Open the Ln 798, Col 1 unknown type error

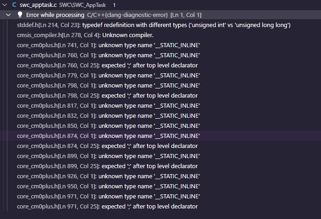pyautogui.click(x=108, y=85)
